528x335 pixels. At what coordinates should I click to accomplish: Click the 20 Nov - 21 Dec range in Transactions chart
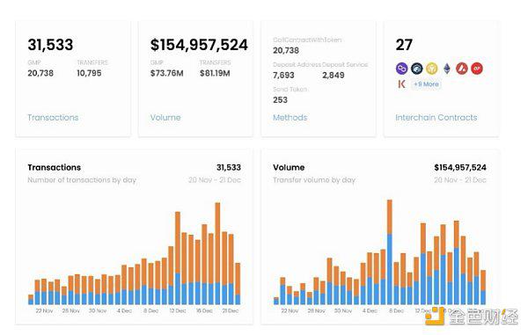pos(215,180)
